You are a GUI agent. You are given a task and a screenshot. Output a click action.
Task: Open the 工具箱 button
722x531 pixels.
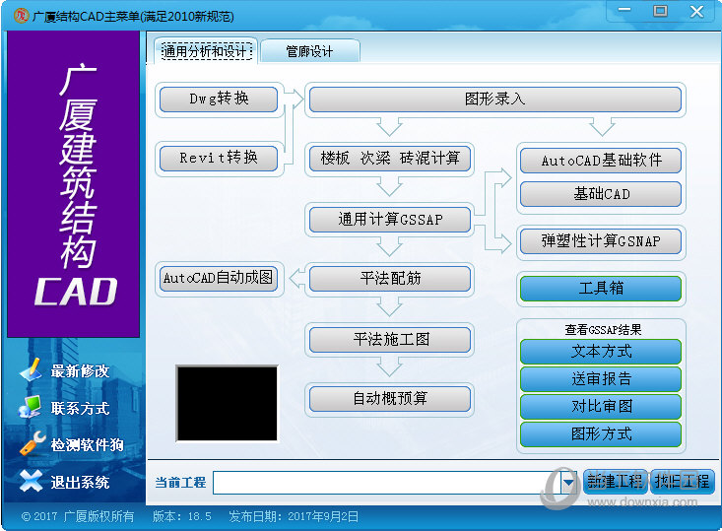click(600, 289)
